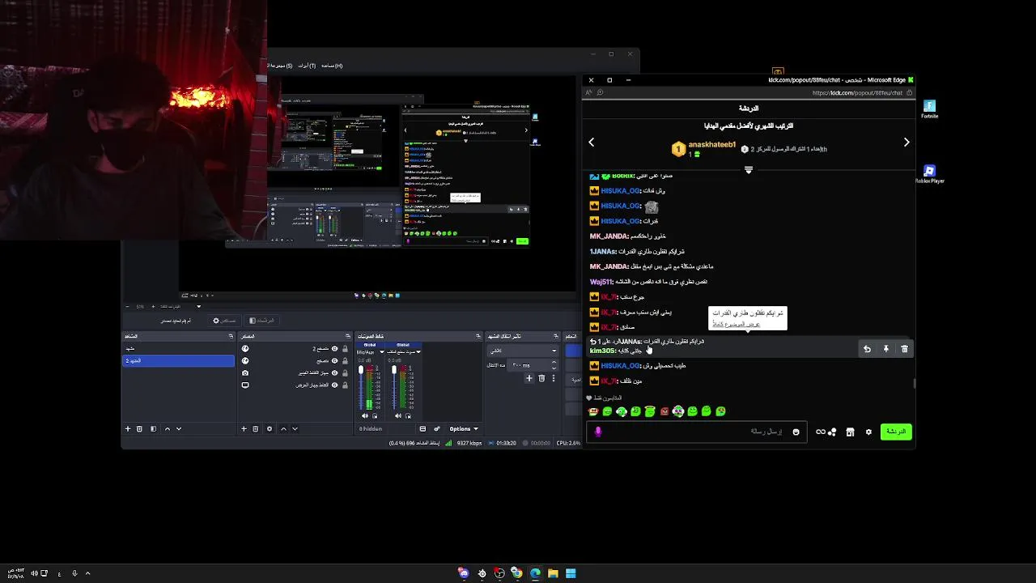Click the source Filters button in OBS
The image size is (1036, 583).
[261, 321]
